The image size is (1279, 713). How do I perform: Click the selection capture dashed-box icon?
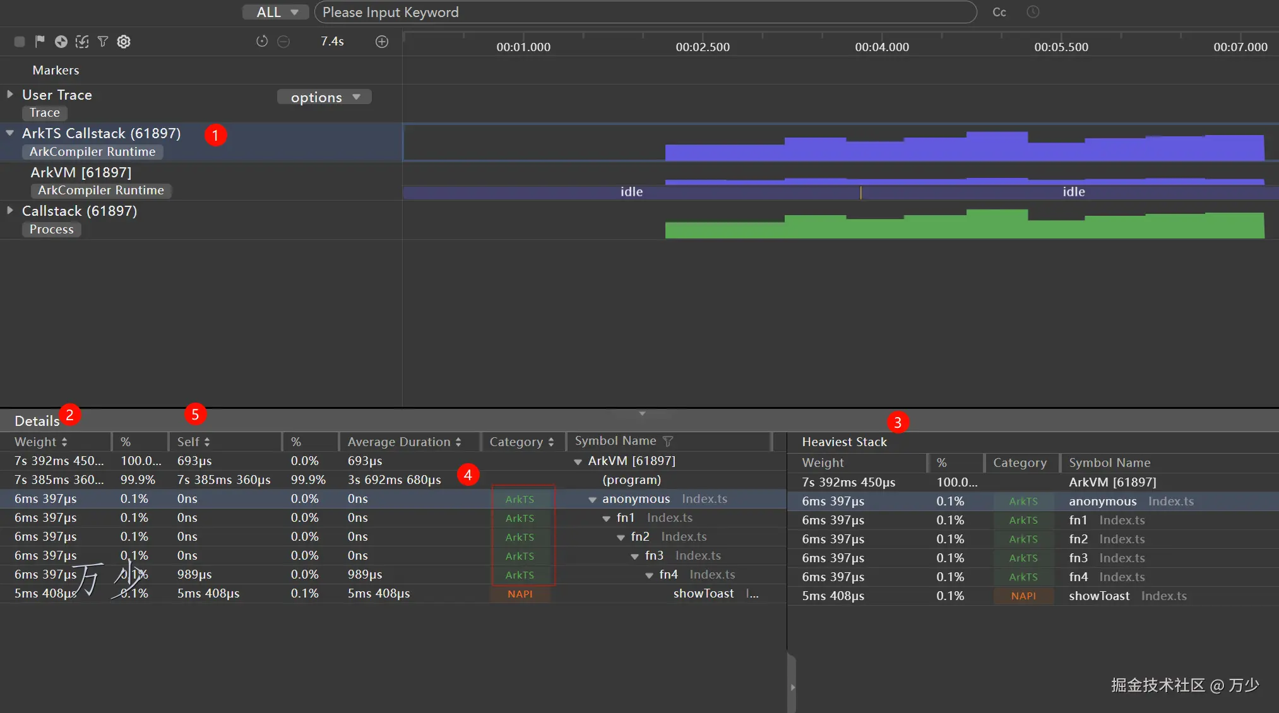[82, 42]
